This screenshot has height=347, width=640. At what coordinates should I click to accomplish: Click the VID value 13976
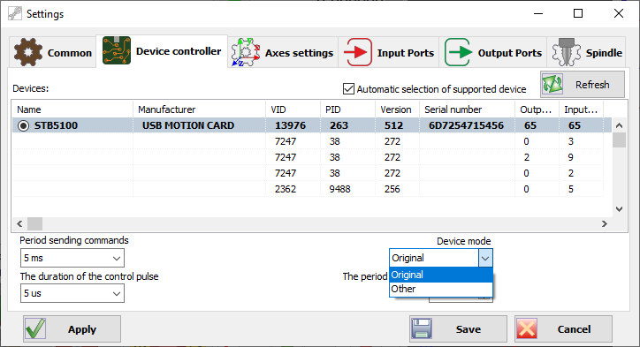point(290,125)
